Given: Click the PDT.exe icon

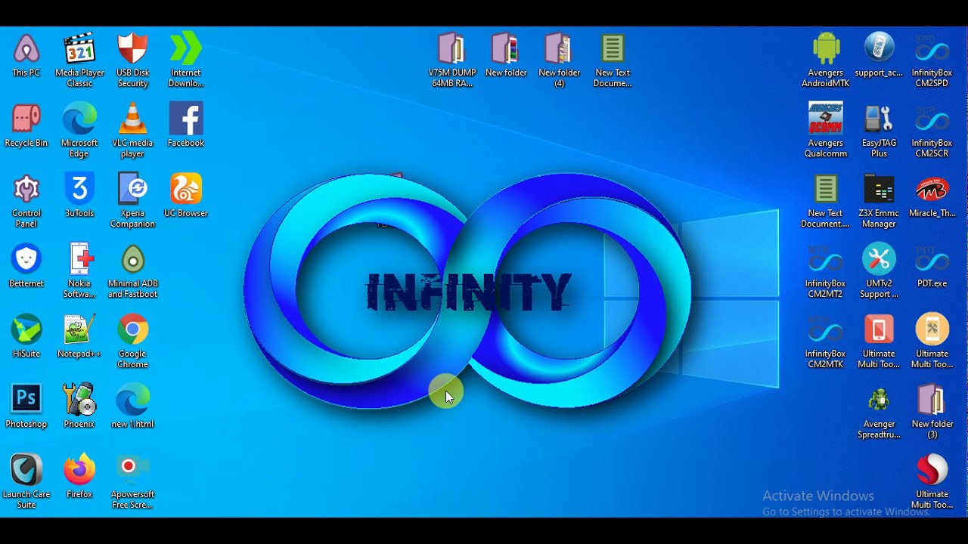Looking at the screenshot, I should coord(932,266).
